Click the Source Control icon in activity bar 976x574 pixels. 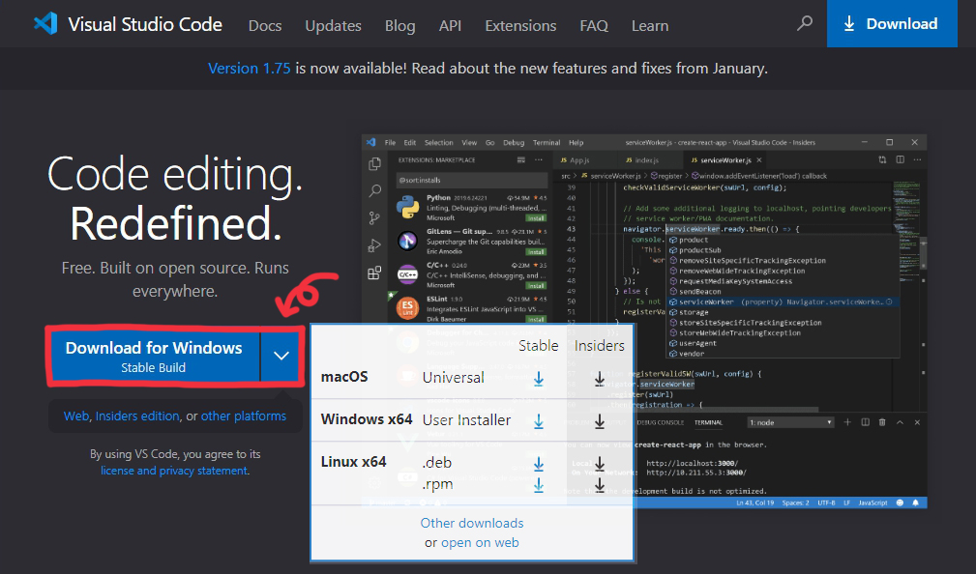pos(374,217)
